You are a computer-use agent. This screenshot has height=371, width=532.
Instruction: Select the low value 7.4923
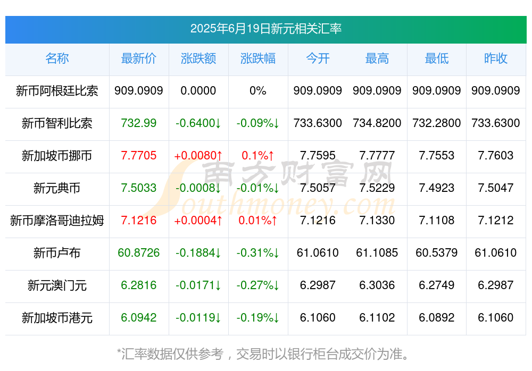(437, 188)
